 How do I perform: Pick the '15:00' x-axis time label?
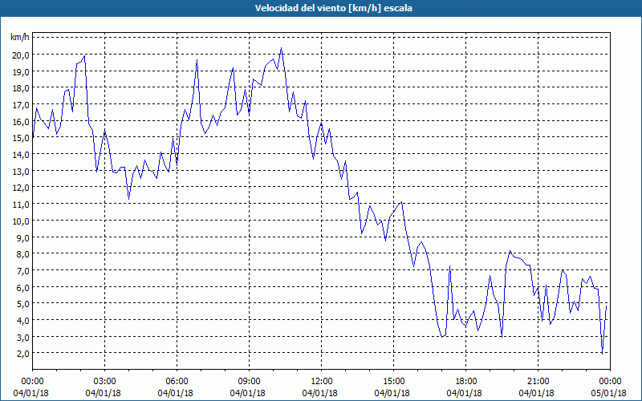click(393, 382)
